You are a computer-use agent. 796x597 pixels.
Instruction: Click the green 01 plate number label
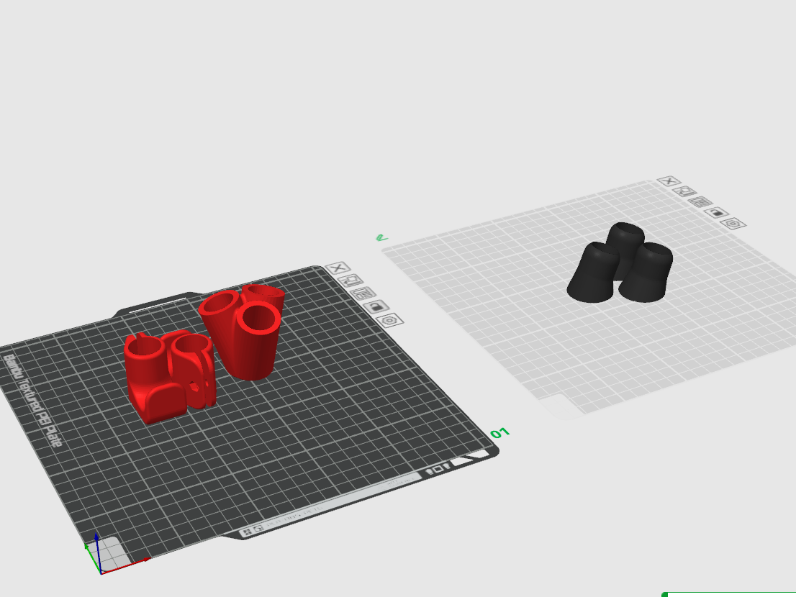(499, 433)
